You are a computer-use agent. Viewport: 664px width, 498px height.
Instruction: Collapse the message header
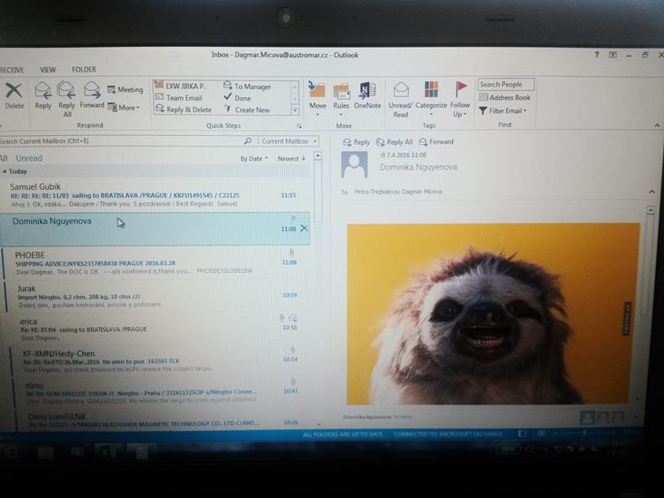click(x=652, y=192)
